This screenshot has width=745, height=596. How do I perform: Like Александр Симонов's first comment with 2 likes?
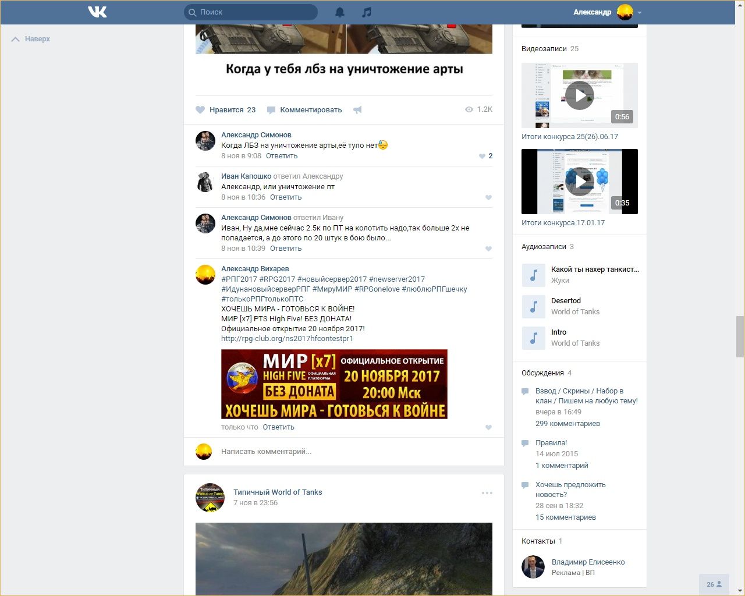(x=486, y=156)
